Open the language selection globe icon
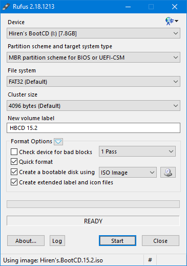The width and height of the screenshot is (187, 266). click(172, 21)
